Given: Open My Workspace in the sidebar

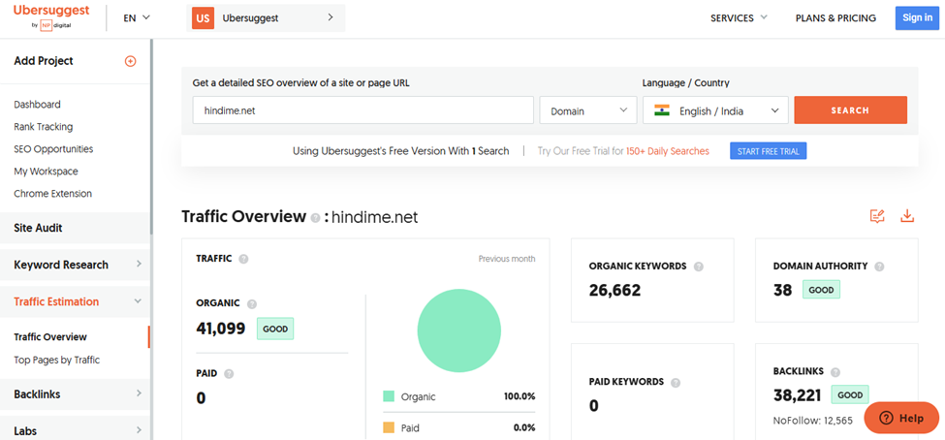Looking at the screenshot, I should coord(46,172).
